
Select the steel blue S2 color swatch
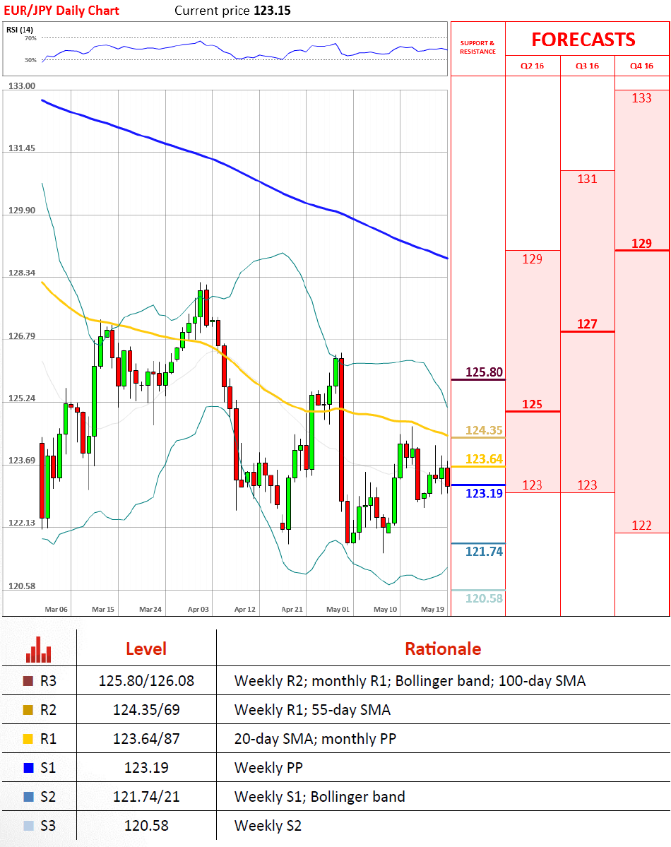28,797
